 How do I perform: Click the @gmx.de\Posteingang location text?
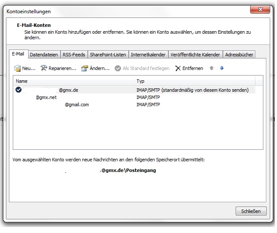129,170
